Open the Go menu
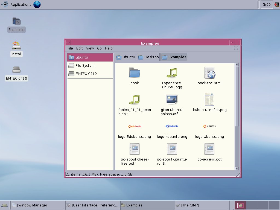This screenshot has height=210, width=280. point(99,48)
